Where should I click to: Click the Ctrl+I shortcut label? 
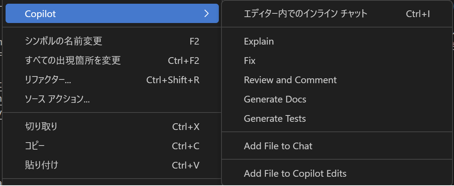(418, 14)
